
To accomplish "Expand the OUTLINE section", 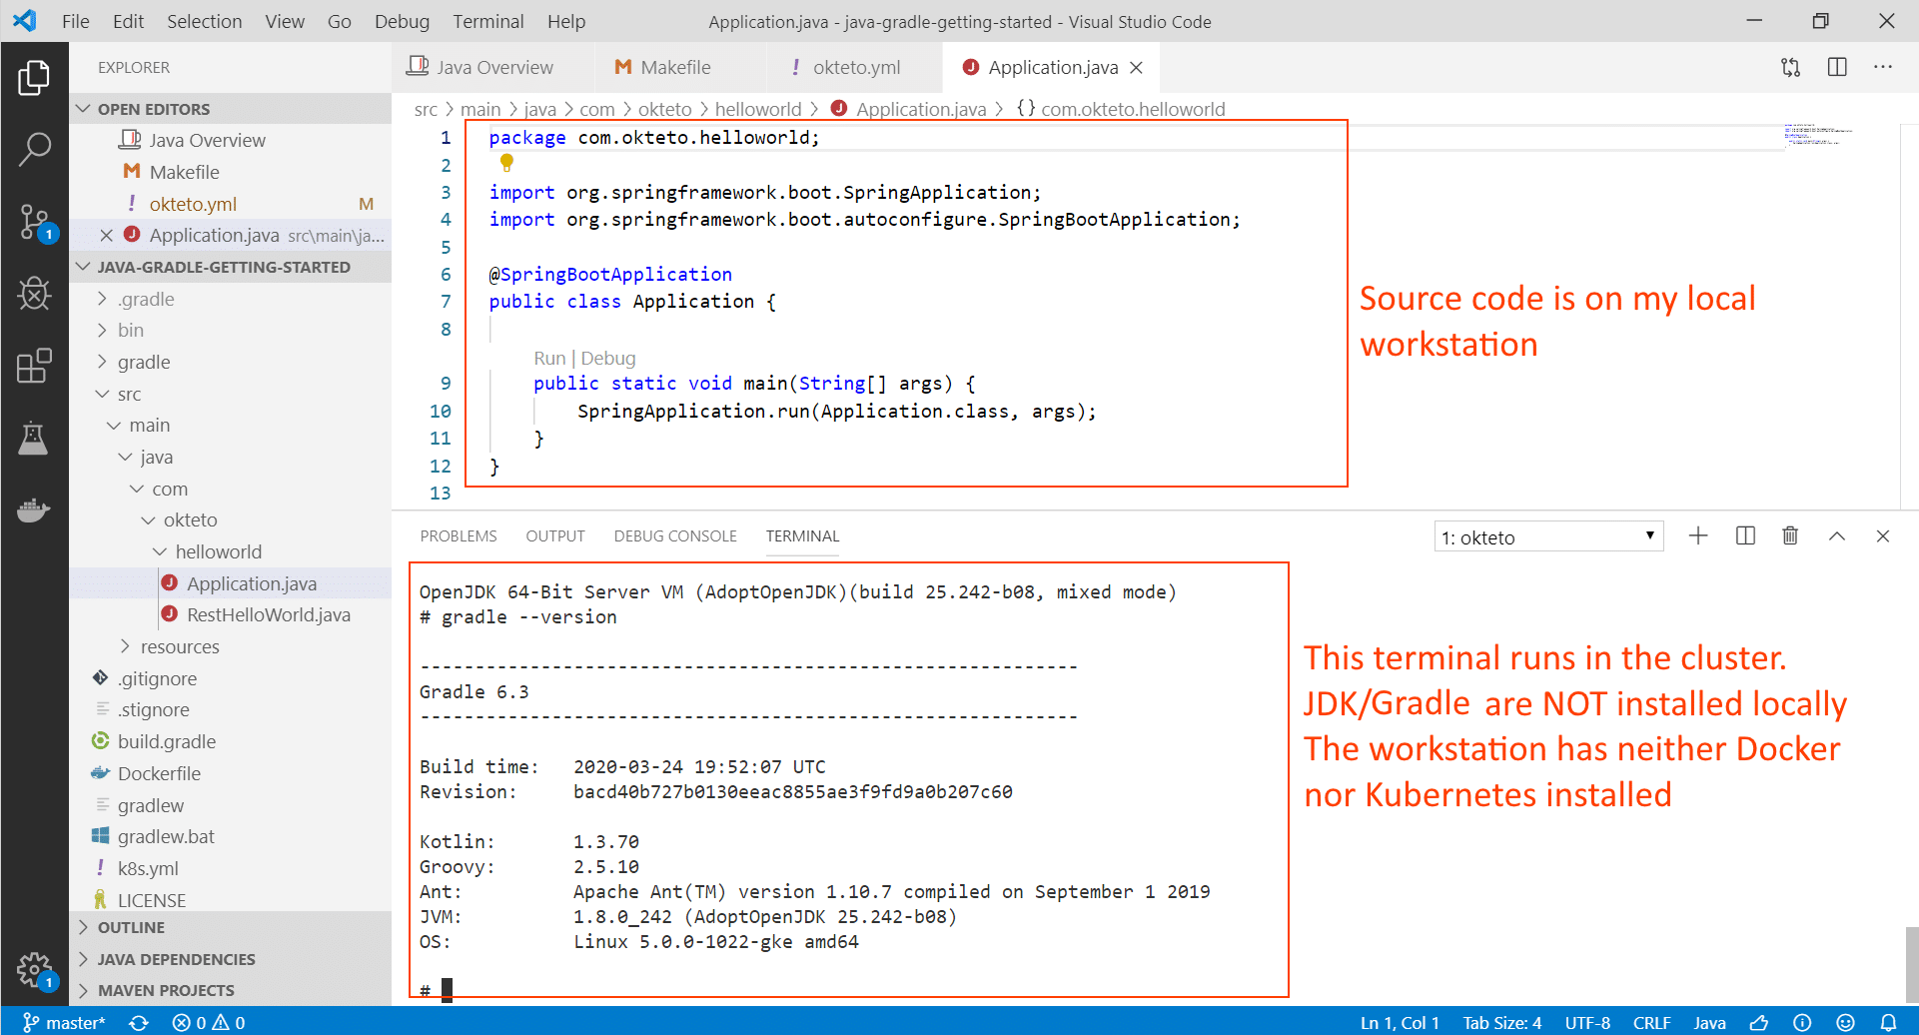I will pyautogui.click(x=231, y=927).
